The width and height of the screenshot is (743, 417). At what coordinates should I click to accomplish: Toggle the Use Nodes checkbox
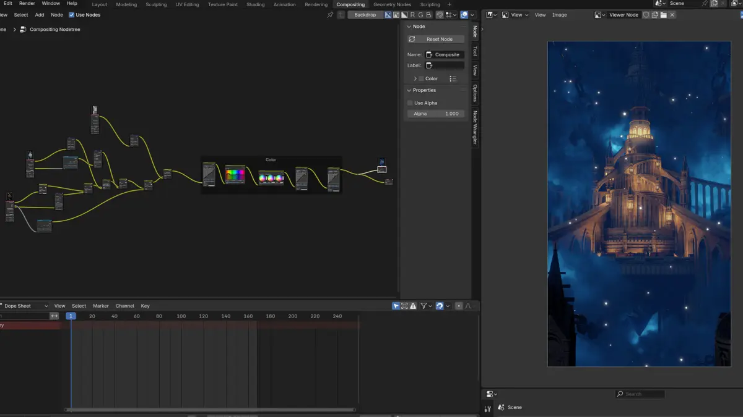(71, 15)
